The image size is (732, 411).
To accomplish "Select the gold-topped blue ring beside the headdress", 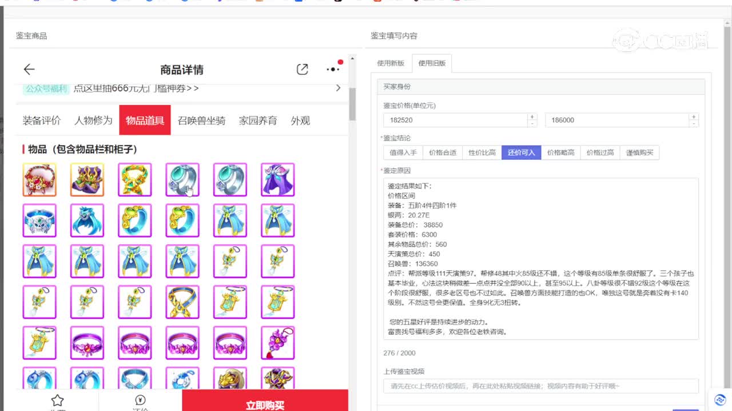I will [135, 220].
